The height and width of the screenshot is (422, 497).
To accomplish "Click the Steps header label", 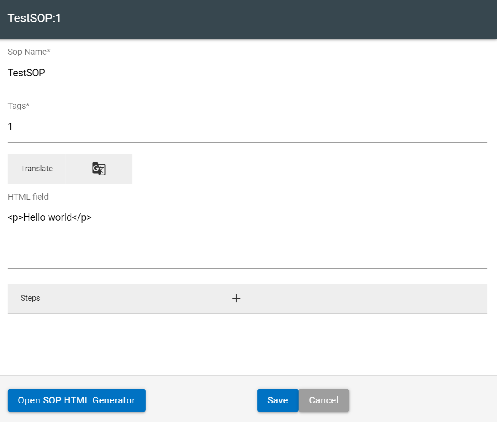I will coord(30,298).
